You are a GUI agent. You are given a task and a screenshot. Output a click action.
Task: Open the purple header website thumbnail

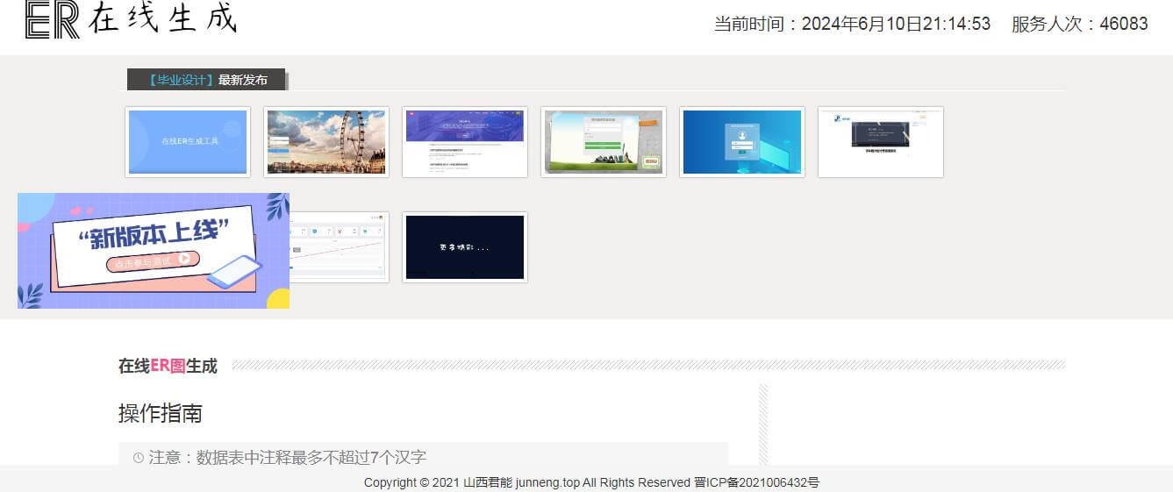click(465, 142)
